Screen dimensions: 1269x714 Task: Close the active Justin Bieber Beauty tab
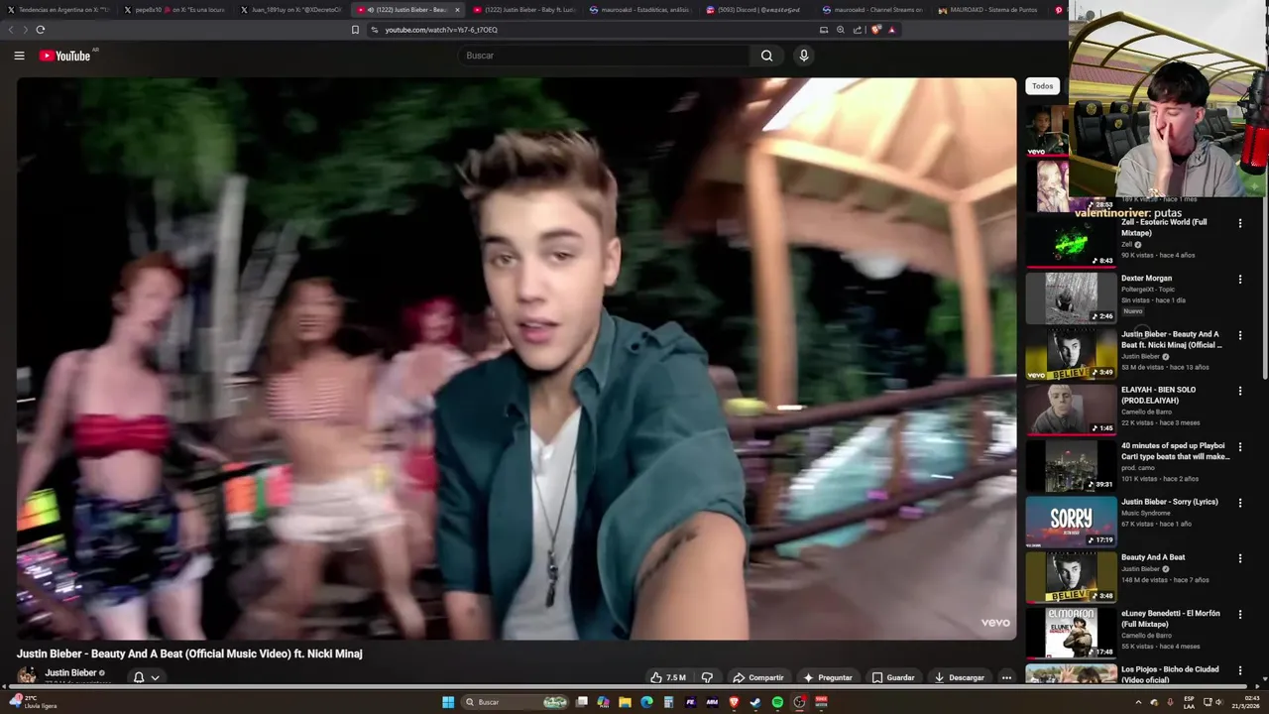tap(457, 10)
